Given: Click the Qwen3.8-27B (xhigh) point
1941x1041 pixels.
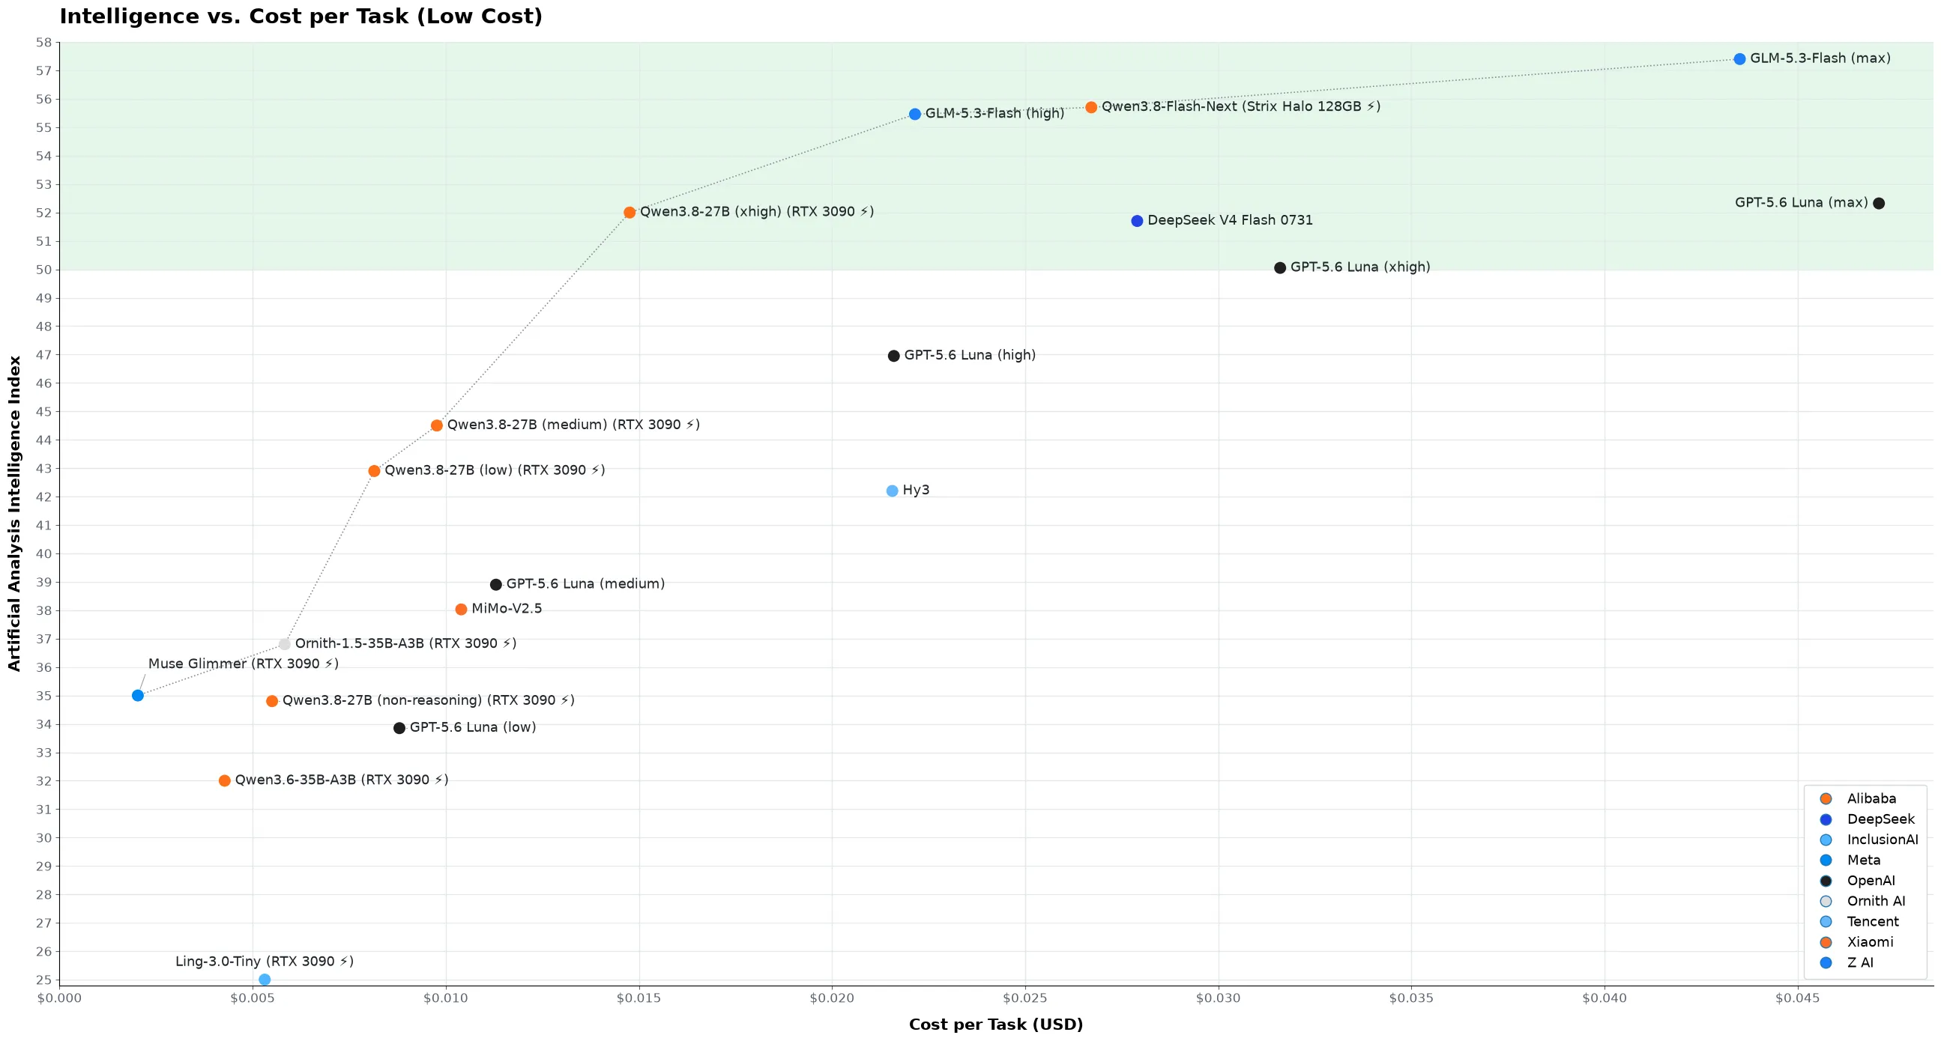Looking at the screenshot, I should coord(630,213).
